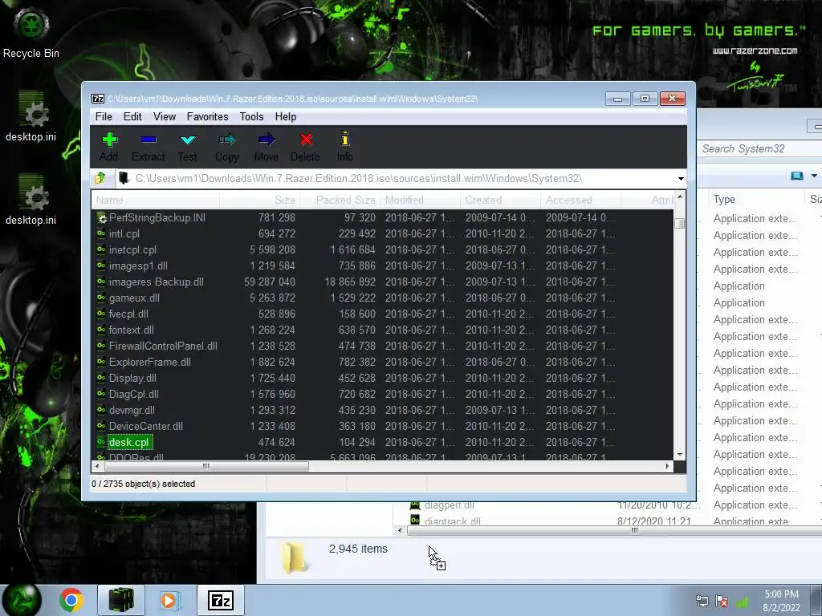Select DiagCpl.dll file
This screenshot has height=616, width=822.
point(134,394)
